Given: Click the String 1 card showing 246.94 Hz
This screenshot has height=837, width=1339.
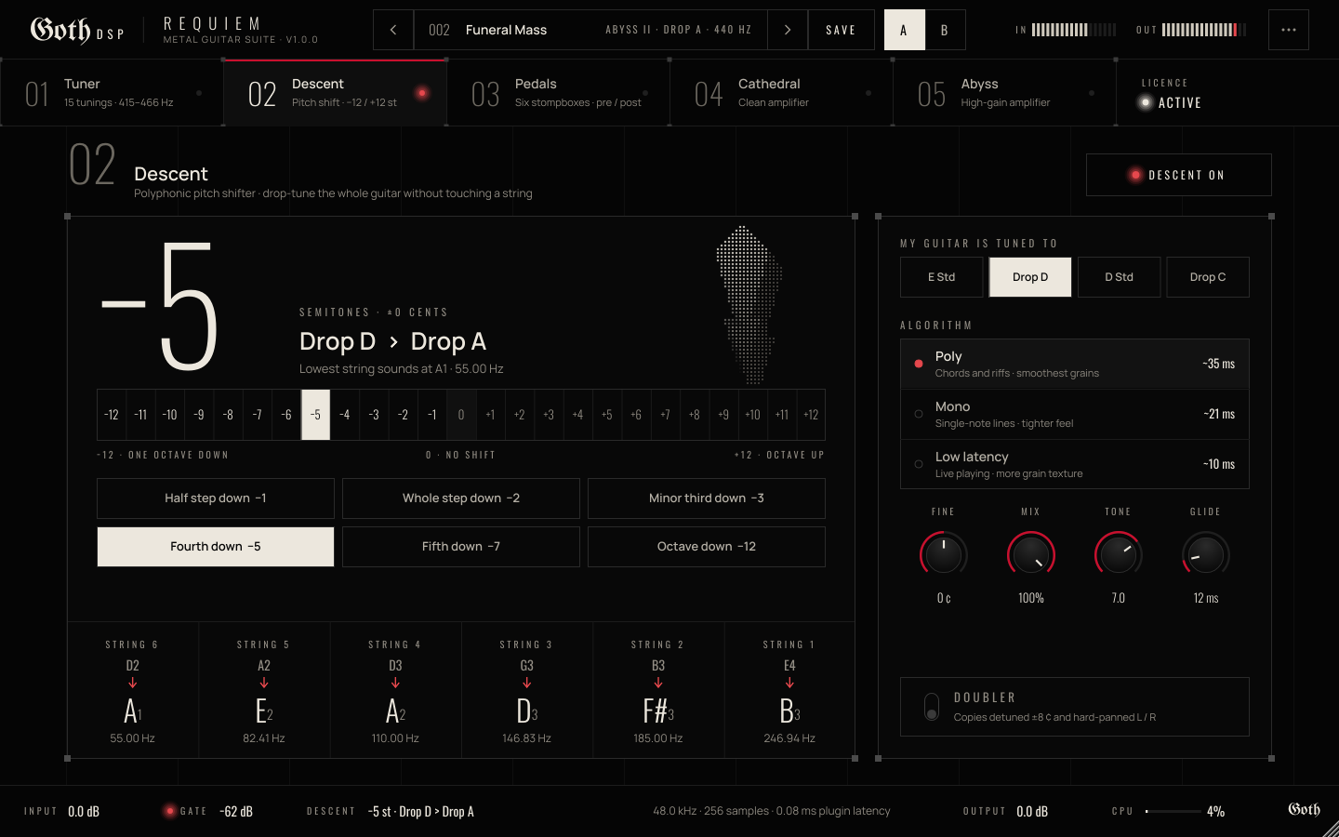Looking at the screenshot, I should point(789,690).
